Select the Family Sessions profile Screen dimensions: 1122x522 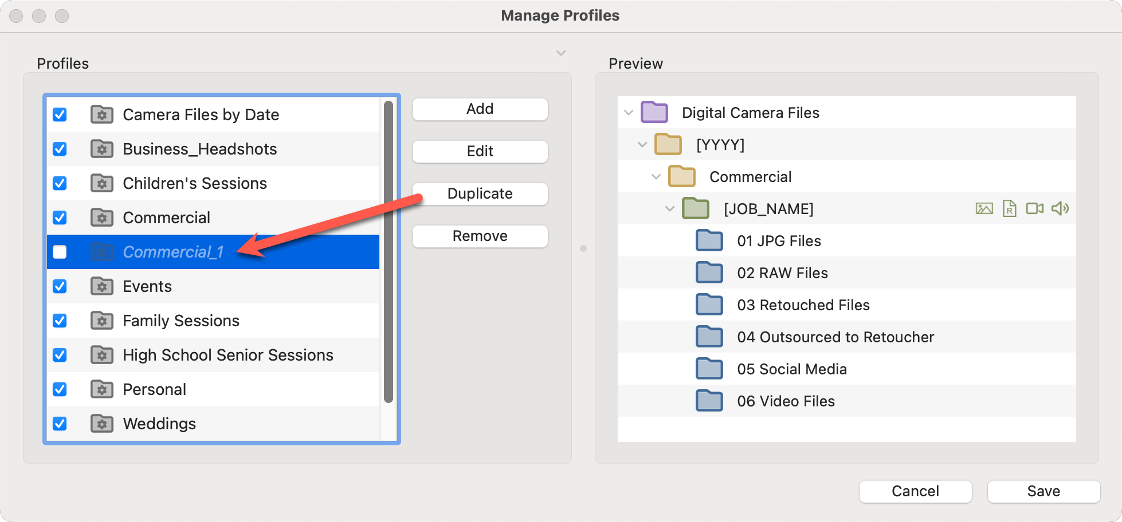point(181,321)
